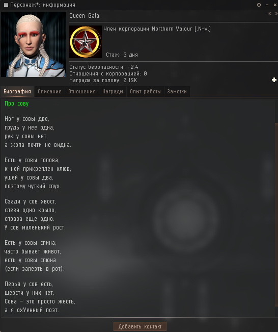Click the pin window circle icon
278x332 pixels.
259,5
